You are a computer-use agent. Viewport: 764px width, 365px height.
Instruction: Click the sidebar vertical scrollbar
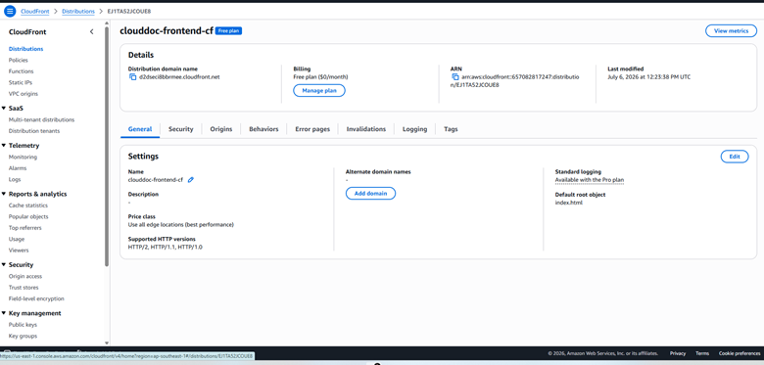click(x=107, y=146)
